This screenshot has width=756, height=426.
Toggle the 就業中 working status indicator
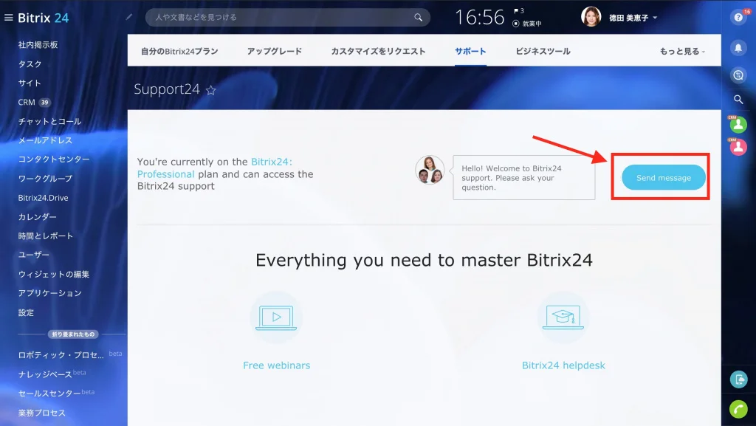[527, 24]
